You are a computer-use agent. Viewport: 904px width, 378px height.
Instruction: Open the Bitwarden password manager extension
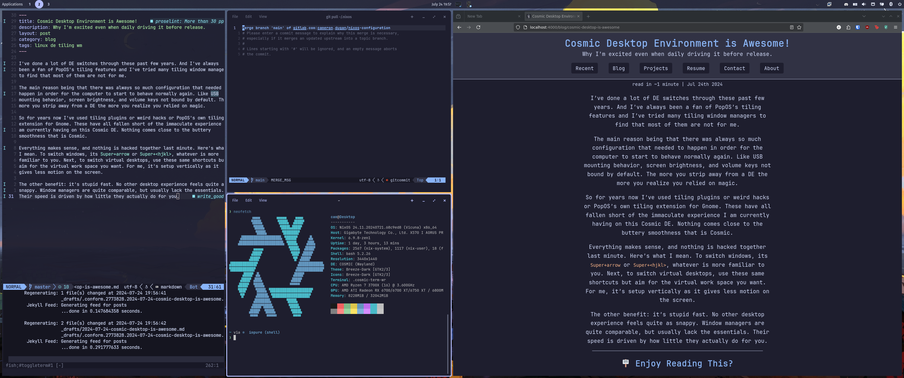coord(858,28)
